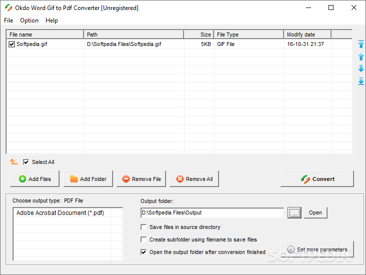Open the File menu
The width and height of the screenshot is (366, 275).
click(8, 20)
